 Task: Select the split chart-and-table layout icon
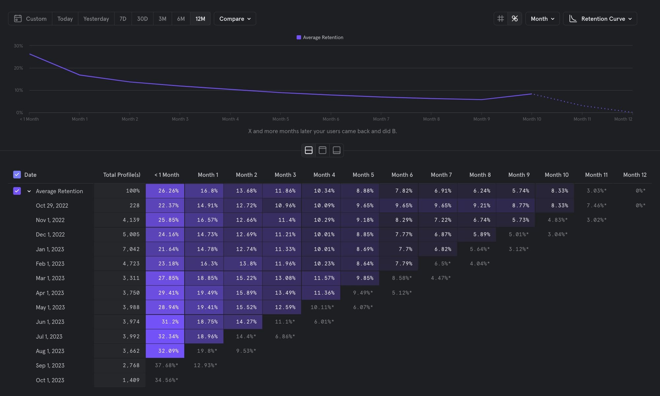309,150
